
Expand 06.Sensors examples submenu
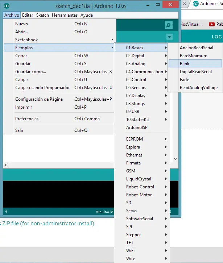pos(141,88)
